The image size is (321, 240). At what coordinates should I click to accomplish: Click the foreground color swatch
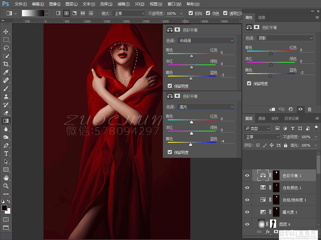pos(4,208)
